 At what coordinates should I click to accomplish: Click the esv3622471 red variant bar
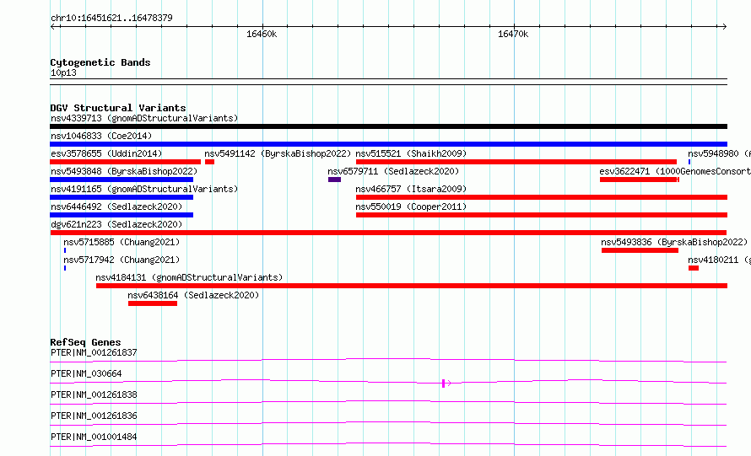(x=640, y=180)
